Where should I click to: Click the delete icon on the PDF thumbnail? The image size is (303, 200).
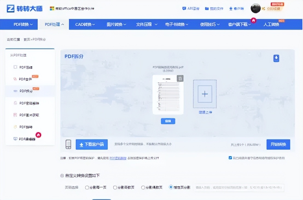coord(180,79)
